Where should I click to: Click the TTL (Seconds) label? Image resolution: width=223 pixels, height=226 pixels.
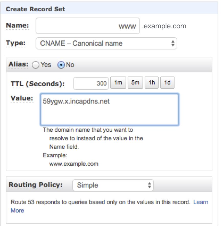tap(38, 84)
